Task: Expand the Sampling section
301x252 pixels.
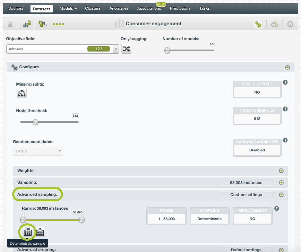Action: coord(282,182)
